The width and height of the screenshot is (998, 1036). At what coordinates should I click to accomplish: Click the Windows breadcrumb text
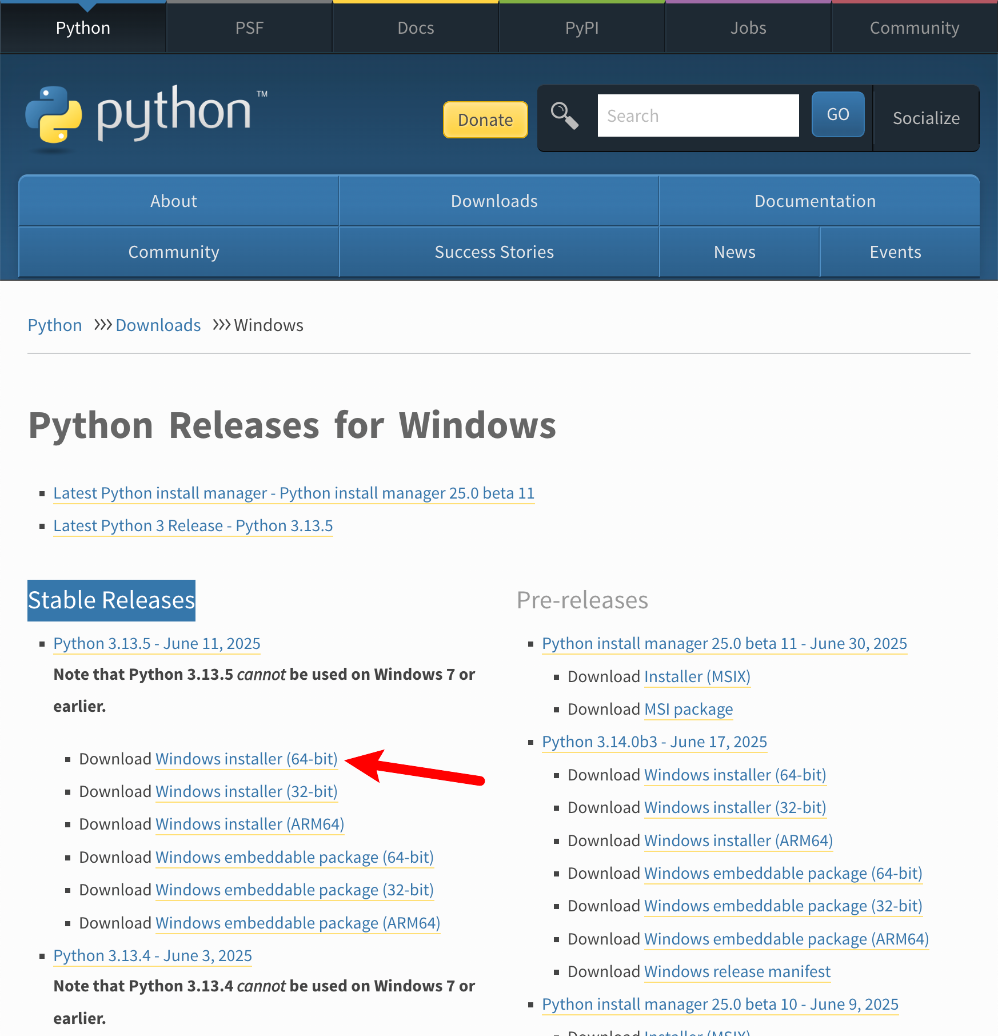tap(269, 325)
